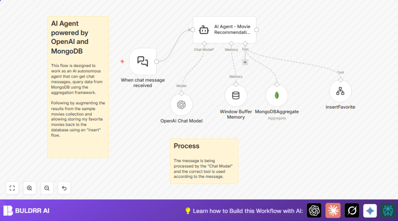This screenshot has height=221, width=398.
Task: Click the chat message trigger node
Action: [x=143, y=61]
